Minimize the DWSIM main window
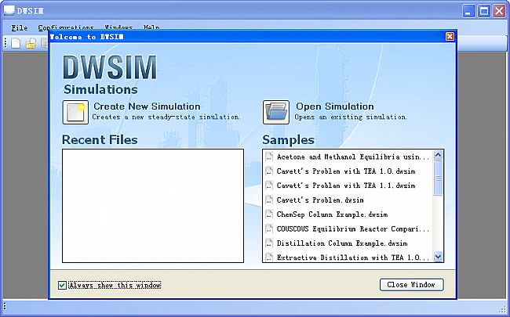 pos(468,12)
